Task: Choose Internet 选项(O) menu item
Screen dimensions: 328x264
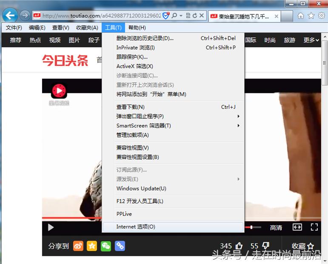Action: click(x=173, y=227)
